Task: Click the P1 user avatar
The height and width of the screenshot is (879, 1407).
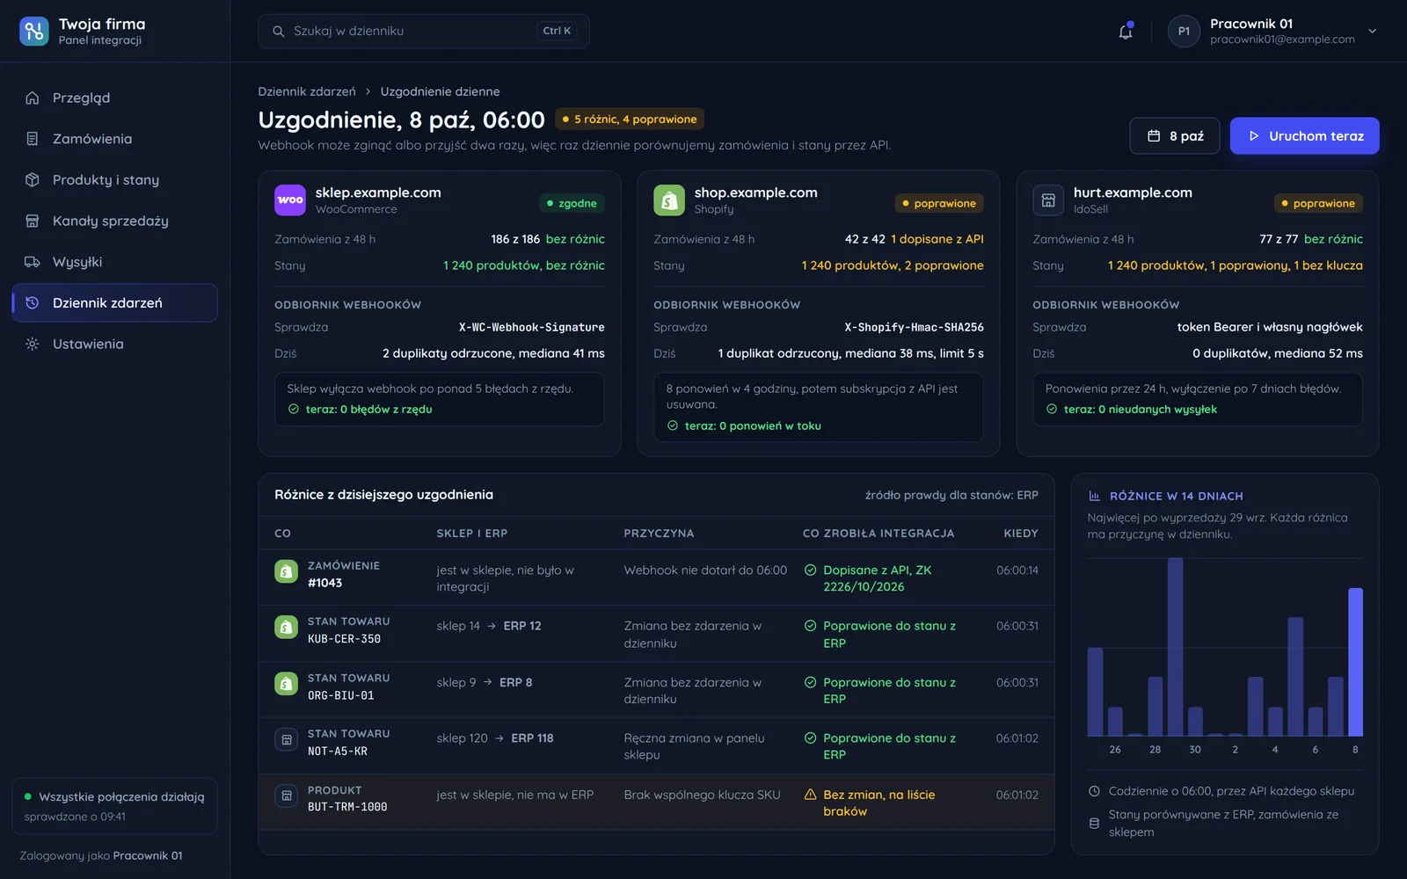Action: [1184, 31]
